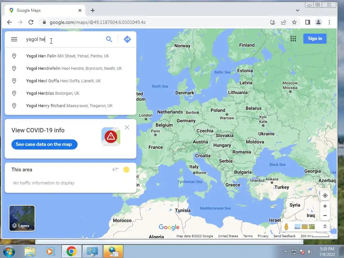This screenshot has width=344, height=258.
Task: Toggle the Chrome side panel
Action: point(308,22)
